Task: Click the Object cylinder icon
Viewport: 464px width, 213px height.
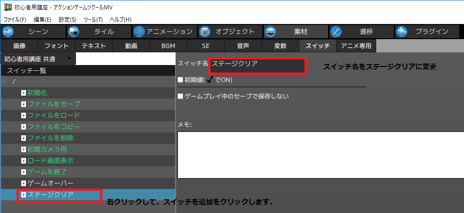Action: click(204, 32)
